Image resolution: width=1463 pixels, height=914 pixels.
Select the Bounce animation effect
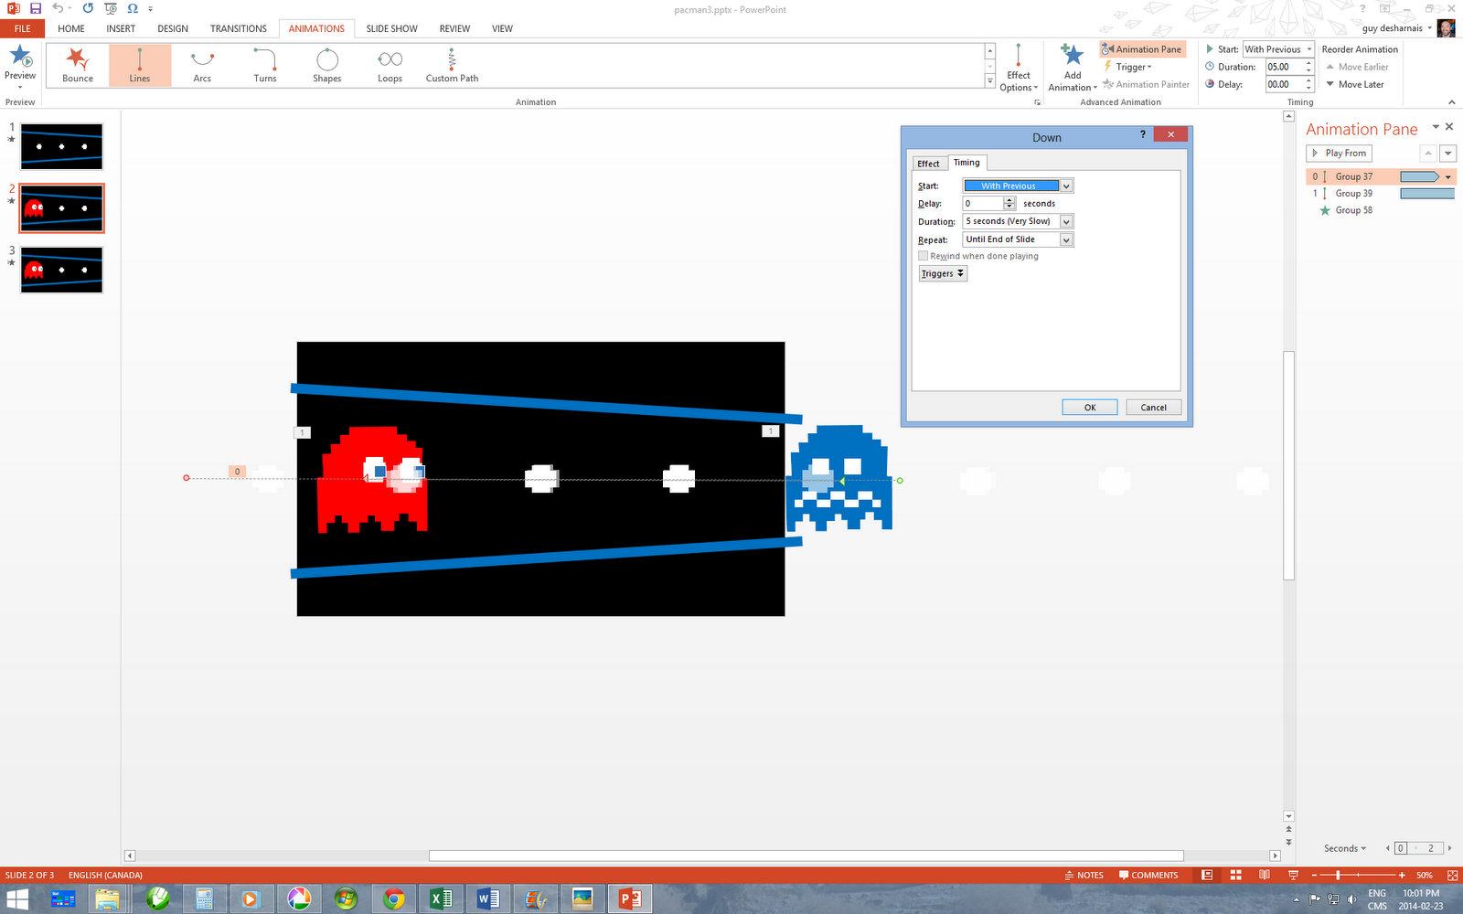click(78, 66)
